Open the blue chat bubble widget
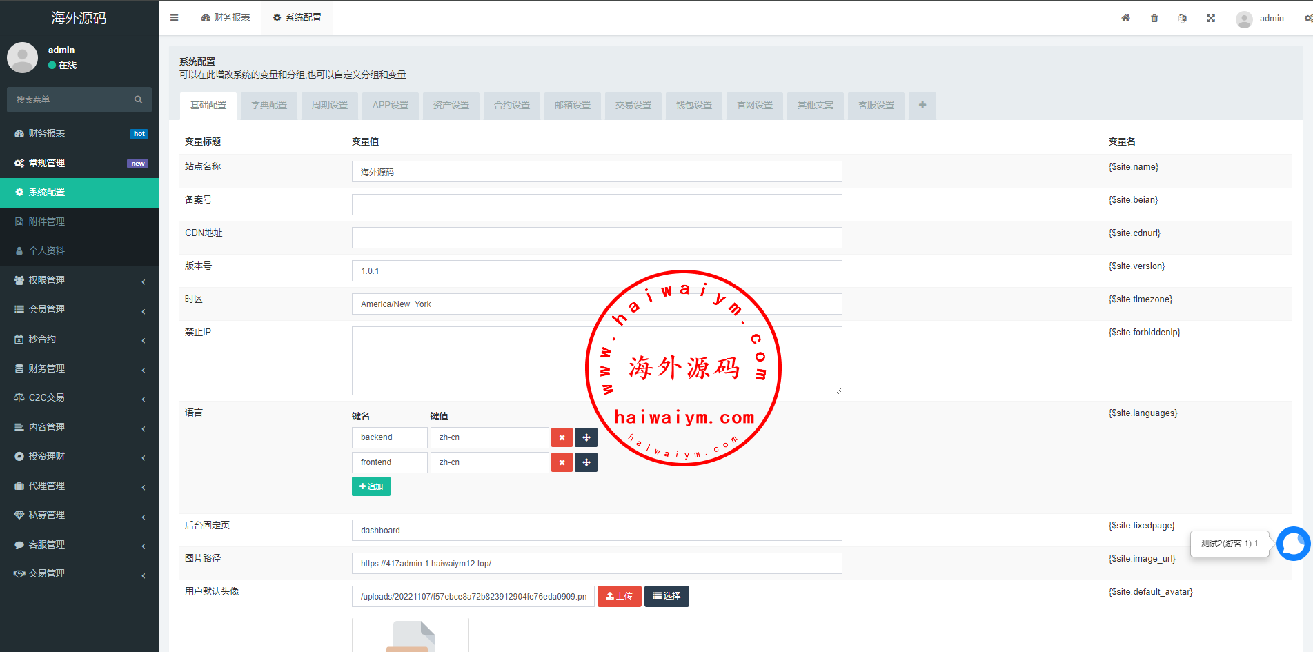 1293,544
